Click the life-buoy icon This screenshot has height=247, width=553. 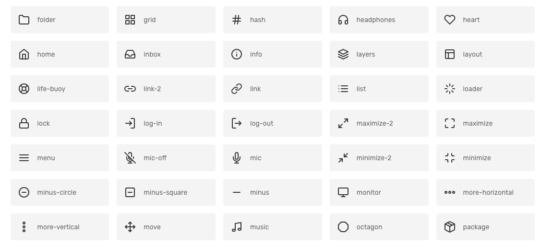tap(24, 89)
